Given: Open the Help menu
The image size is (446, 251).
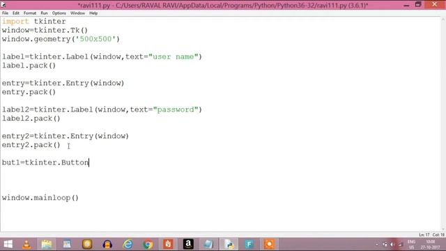Looking at the screenshot, I should (x=93, y=13).
